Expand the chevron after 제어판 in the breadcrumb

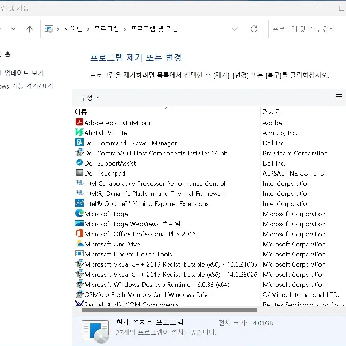tap(88, 29)
